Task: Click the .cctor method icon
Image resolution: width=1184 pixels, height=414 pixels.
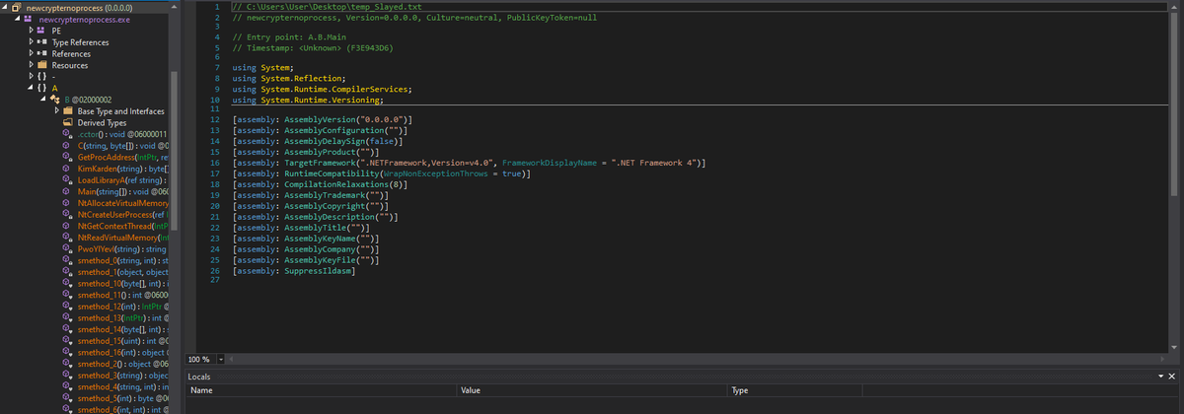Action: [69, 134]
